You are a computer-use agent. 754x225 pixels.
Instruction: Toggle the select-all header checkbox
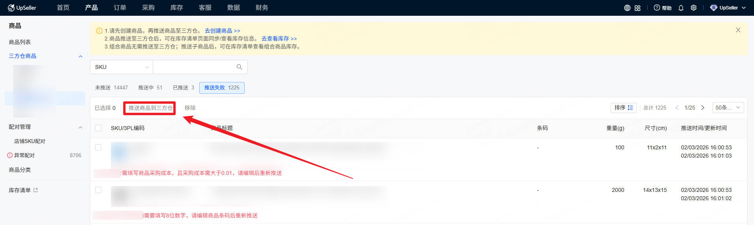[x=98, y=128]
